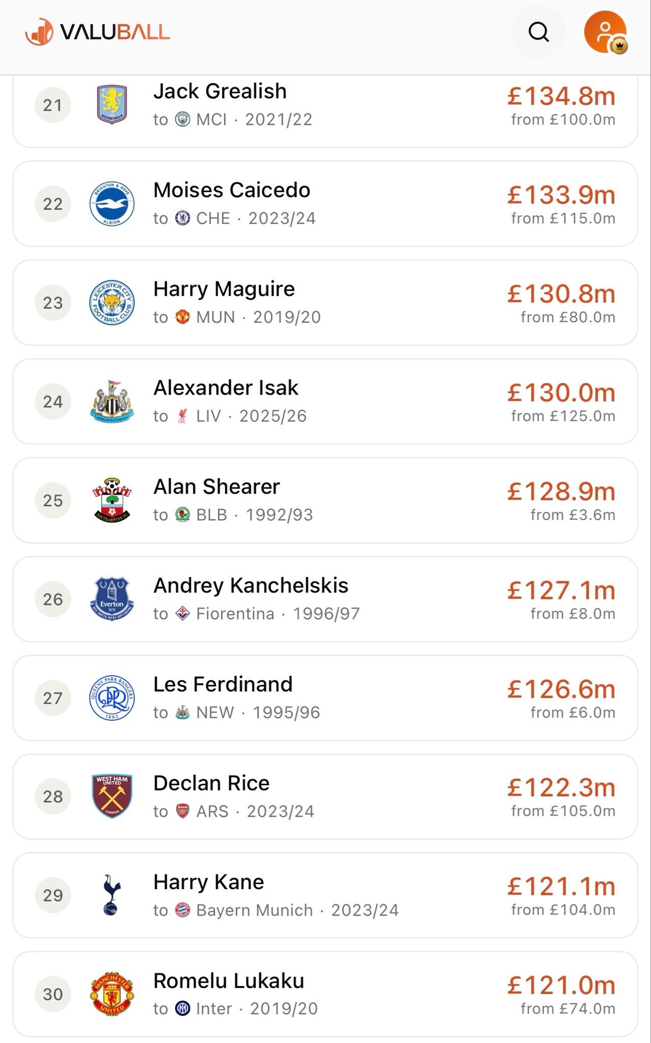Image resolution: width=651 pixels, height=1043 pixels.
Task: Click the Everton crest
Action: [x=112, y=599]
